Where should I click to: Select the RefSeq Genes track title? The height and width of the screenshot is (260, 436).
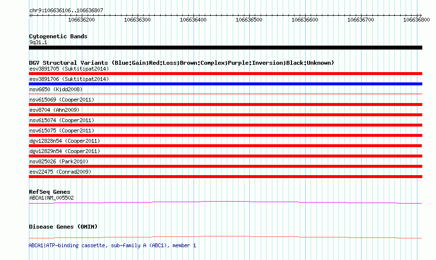coord(49,192)
